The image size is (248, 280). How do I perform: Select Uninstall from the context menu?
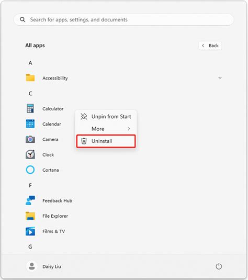coord(106,141)
